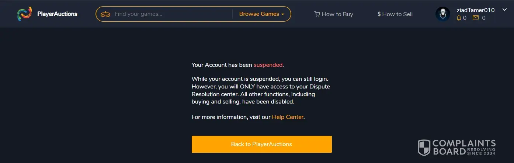Open the How to Buy page

(x=337, y=14)
